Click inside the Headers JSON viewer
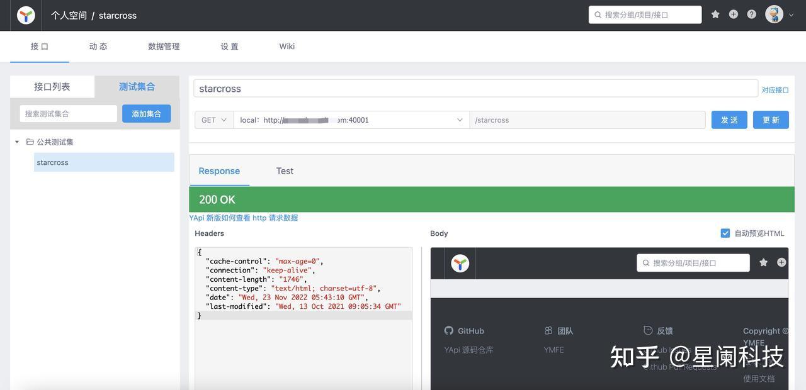Image resolution: width=806 pixels, height=390 pixels. (x=304, y=318)
